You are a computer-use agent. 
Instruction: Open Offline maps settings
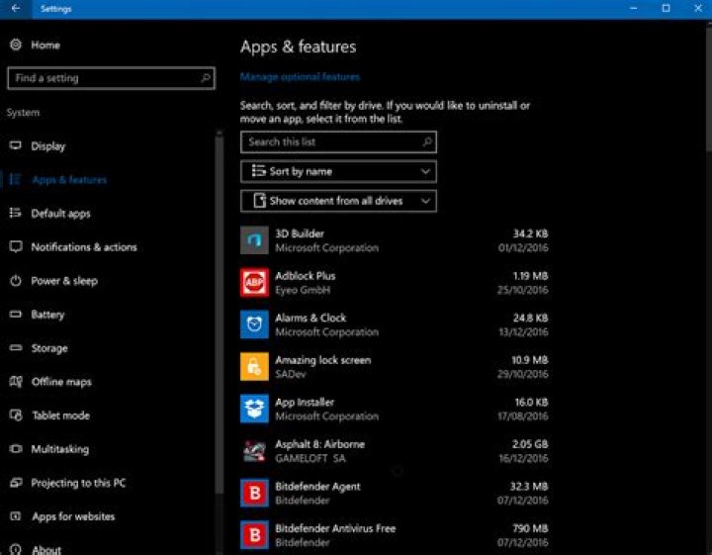(x=61, y=382)
